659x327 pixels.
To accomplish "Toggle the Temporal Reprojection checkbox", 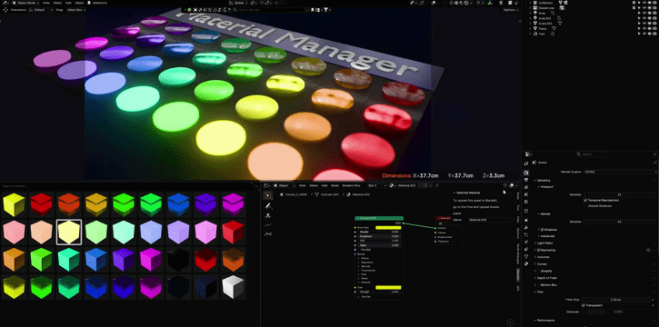I will (585, 200).
